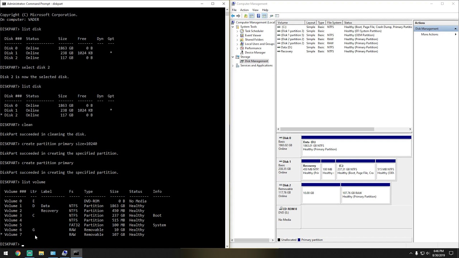Open File Explorer from the taskbar
The height and width of the screenshot is (258, 459).
click(41, 253)
